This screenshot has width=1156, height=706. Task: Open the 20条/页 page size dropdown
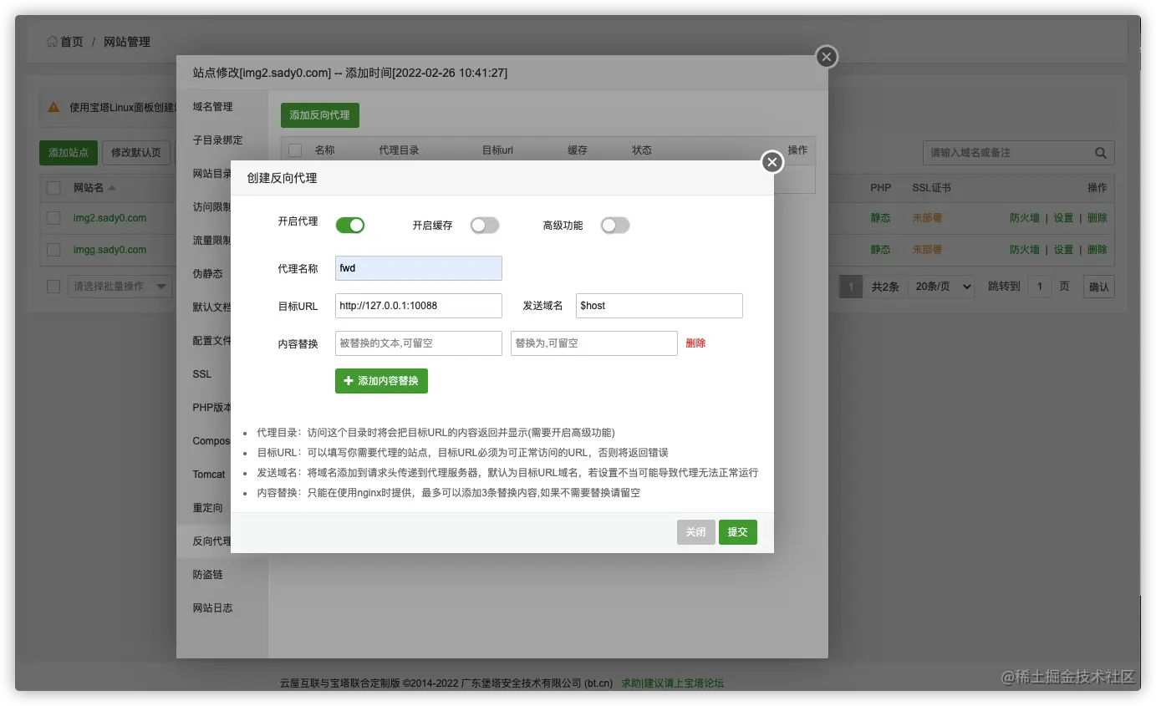(x=941, y=286)
